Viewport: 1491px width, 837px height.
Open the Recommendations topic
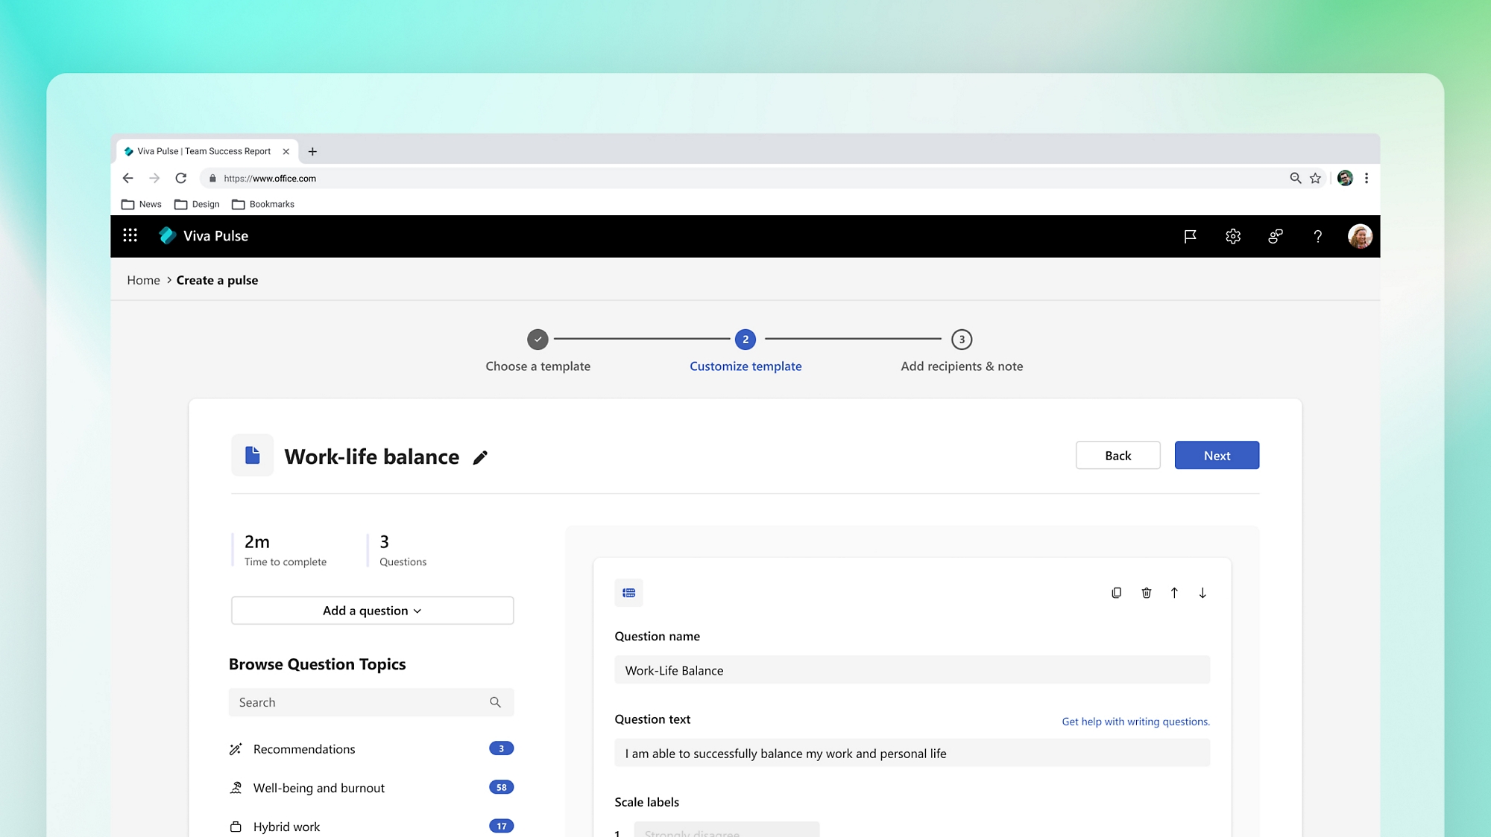pos(304,749)
